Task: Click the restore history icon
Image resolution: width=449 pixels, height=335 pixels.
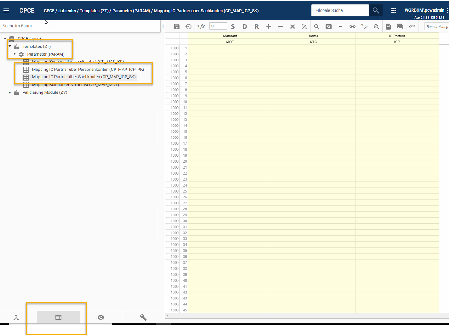Action: pyautogui.click(x=188, y=27)
